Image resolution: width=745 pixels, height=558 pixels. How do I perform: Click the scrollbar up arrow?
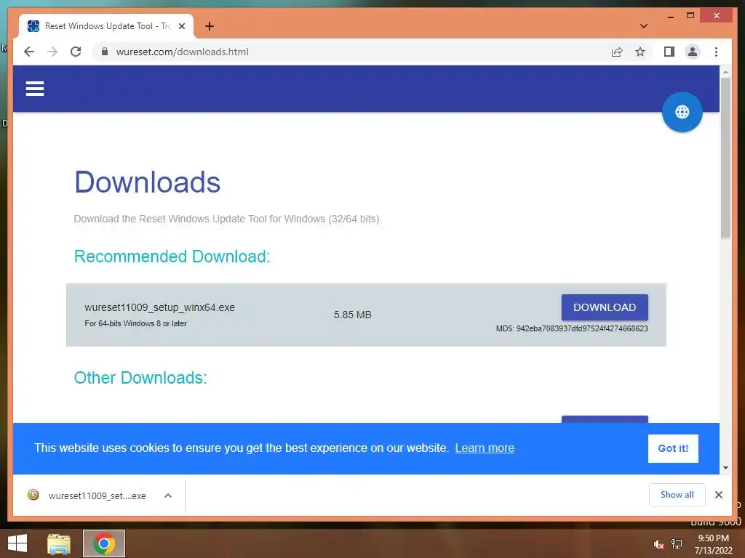pos(725,72)
